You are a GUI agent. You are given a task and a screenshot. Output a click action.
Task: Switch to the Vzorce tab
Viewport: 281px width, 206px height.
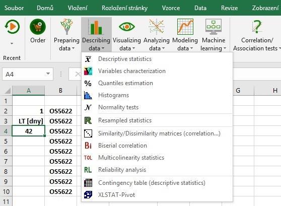coord(171,8)
